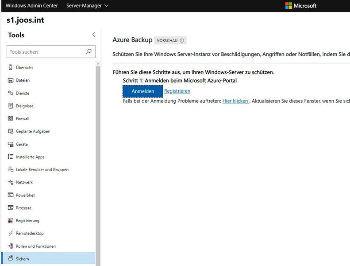Select the Firewall menu entry
Image resolution: width=350 pixels, height=266 pixels.
pyautogui.click(x=48, y=118)
